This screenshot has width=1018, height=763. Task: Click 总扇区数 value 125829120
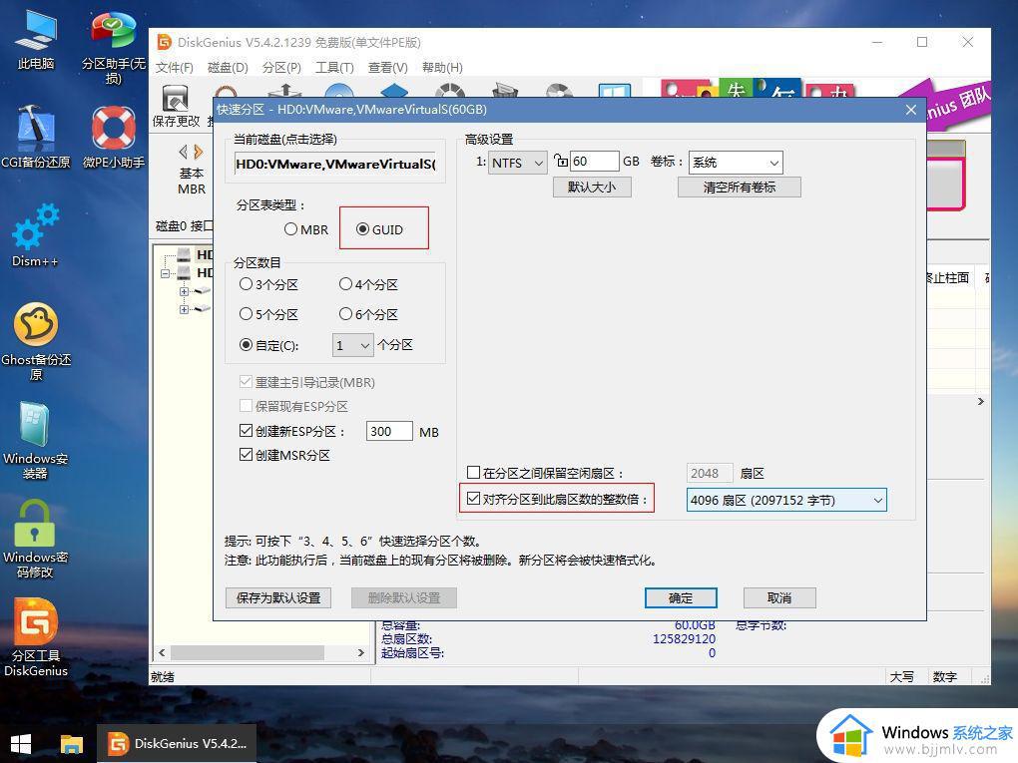pyautogui.click(x=684, y=639)
